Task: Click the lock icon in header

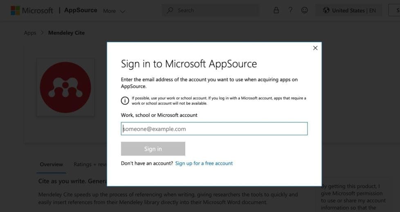Action: click(x=276, y=10)
